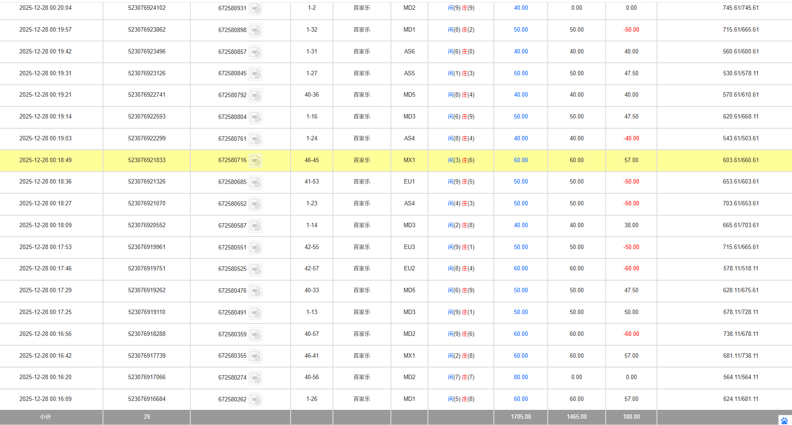Click result link 闲(7) 庄(7)
The height and width of the screenshot is (425, 792).
pyautogui.click(x=461, y=377)
